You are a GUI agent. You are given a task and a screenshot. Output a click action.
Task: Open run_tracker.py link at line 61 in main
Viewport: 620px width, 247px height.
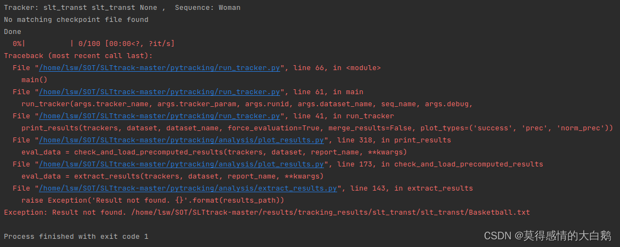(x=160, y=92)
